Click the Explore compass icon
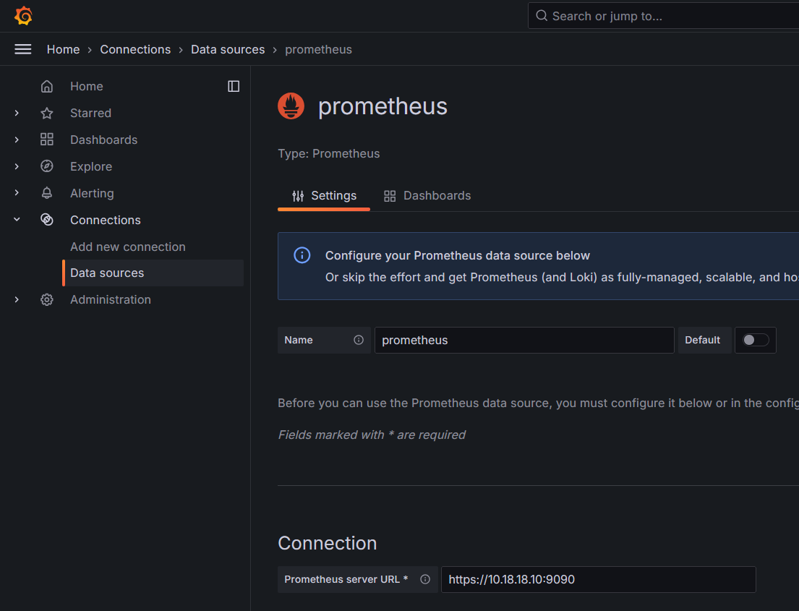This screenshot has width=799, height=611. [x=47, y=166]
